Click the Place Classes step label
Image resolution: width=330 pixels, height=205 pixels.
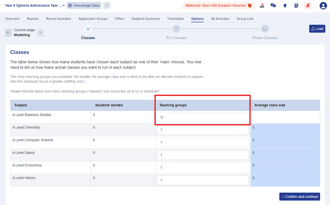point(265,38)
